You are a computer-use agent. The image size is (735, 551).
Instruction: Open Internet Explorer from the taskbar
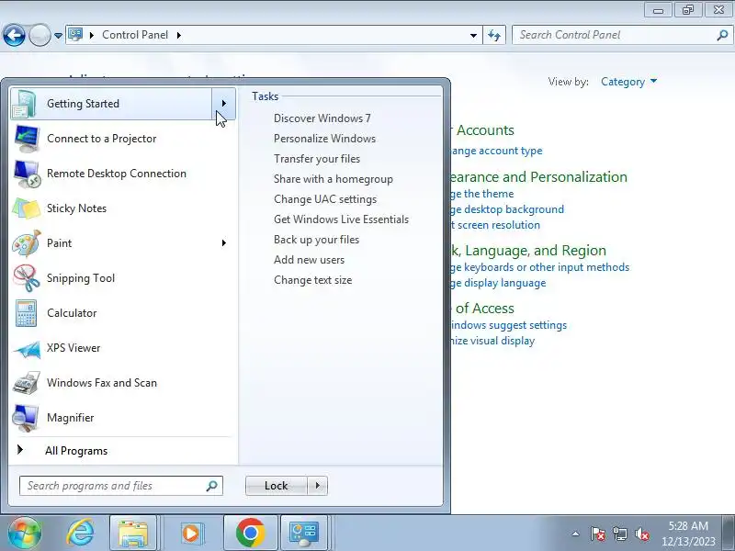(80, 533)
